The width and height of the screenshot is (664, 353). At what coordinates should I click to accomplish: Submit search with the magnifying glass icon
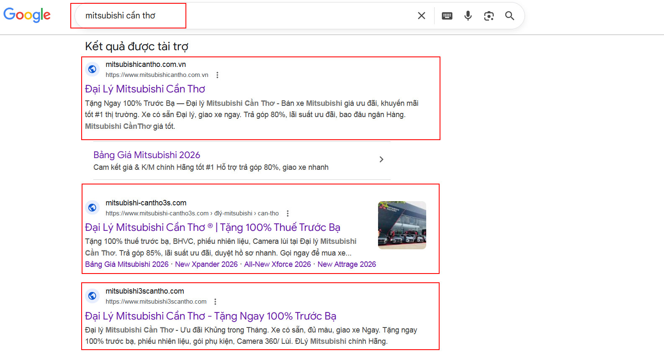[x=510, y=16]
